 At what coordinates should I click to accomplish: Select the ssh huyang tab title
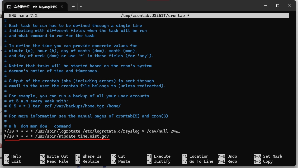pos(35,6)
